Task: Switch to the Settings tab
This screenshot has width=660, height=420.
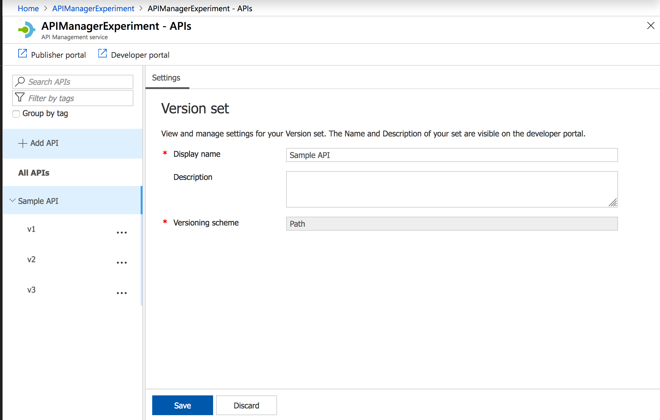Action: [x=166, y=78]
